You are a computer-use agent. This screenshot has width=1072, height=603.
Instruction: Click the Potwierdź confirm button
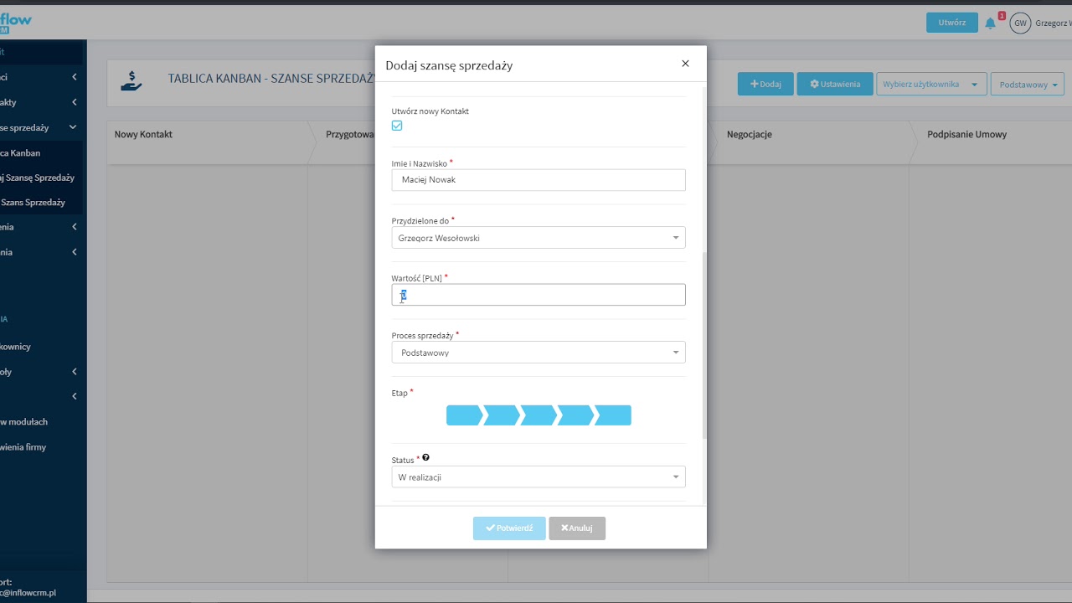tap(509, 528)
